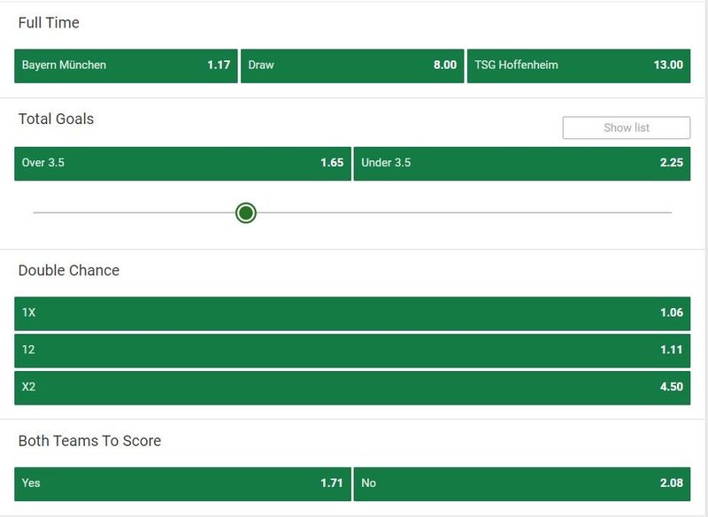Select Double Chance 1X at 1.06

click(352, 313)
